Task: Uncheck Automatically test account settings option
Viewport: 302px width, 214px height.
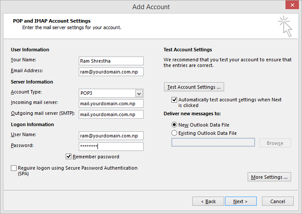Action: 174,100
